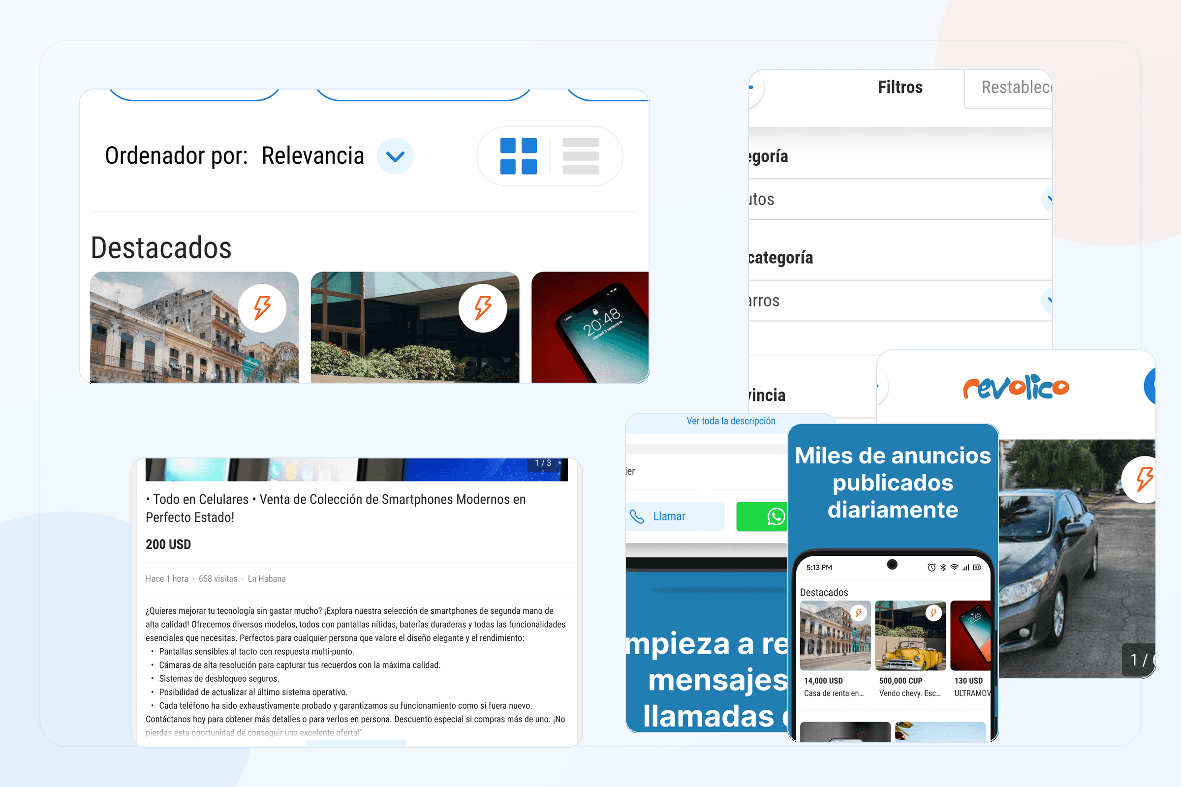Click the Revolico logo
The image size is (1181, 787).
click(1016, 387)
